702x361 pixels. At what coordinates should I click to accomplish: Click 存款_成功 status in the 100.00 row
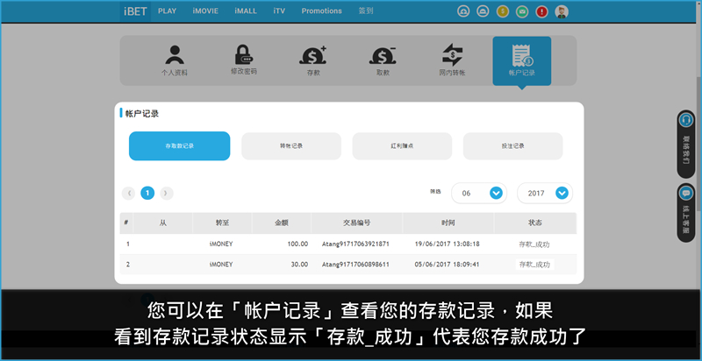(x=534, y=244)
